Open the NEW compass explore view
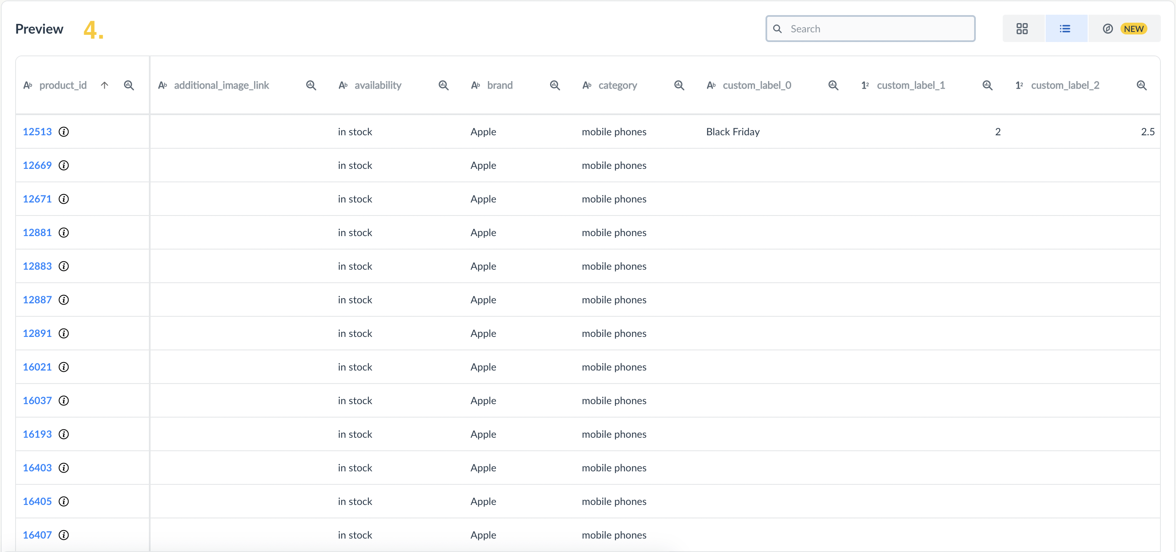The image size is (1176, 552). 1124,29
